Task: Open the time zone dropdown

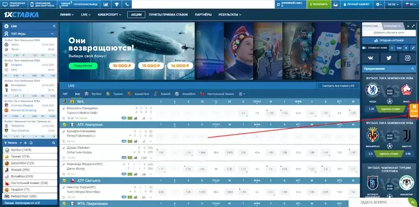Action: (393, 4)
